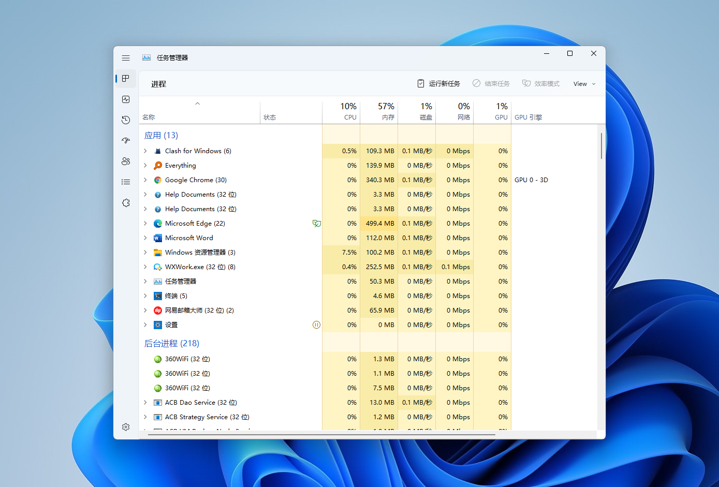
Task: Click the 应用 (13) group heading
Action: pyautogui.click(x=161, y=136)
